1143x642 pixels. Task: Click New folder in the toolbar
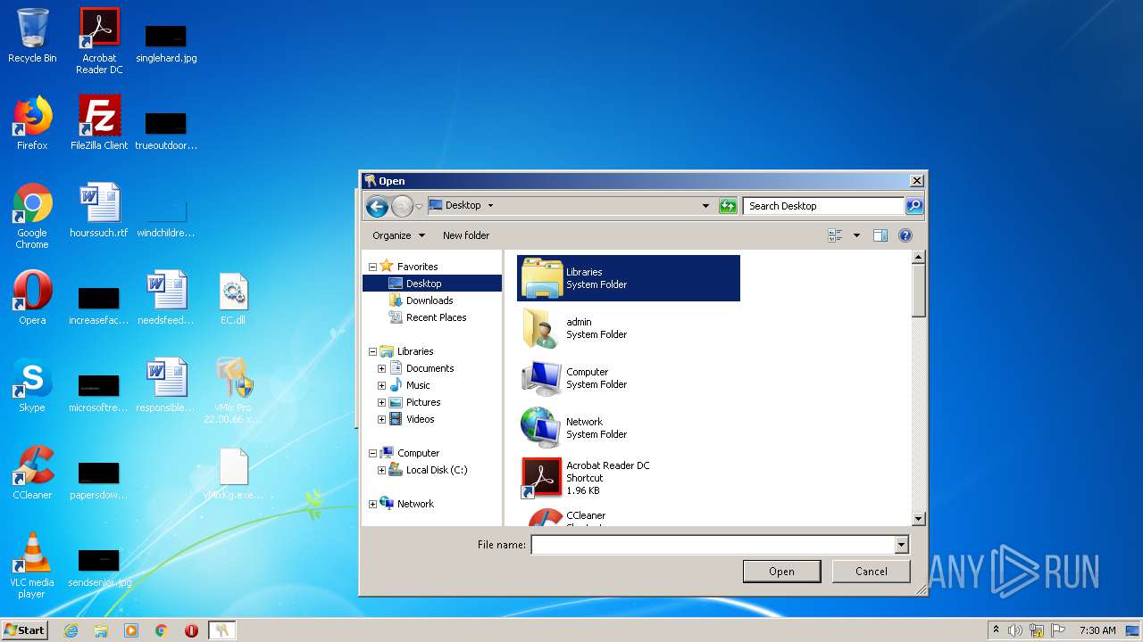click(466, 235)
